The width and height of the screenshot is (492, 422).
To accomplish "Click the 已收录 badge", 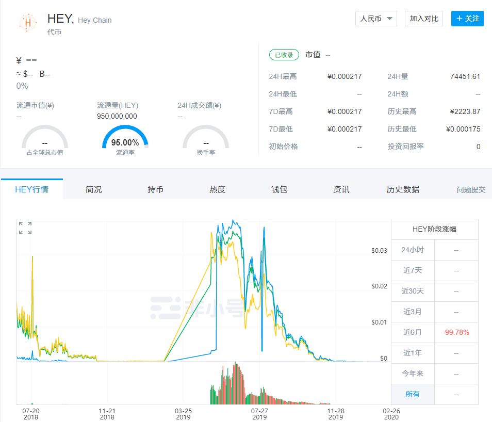I will (284, 55).
